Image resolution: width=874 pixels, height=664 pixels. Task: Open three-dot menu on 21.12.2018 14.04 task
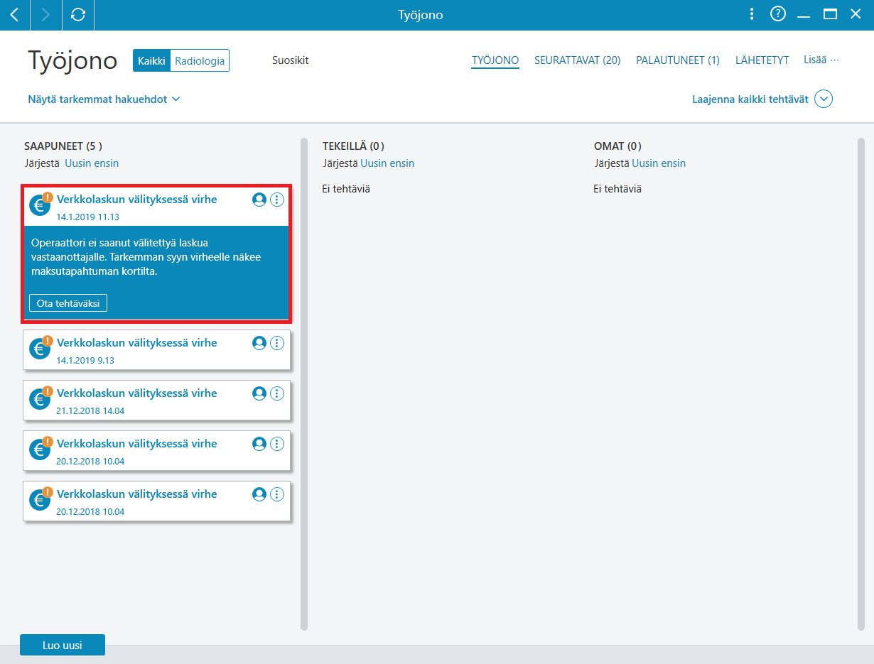[277, 393]
